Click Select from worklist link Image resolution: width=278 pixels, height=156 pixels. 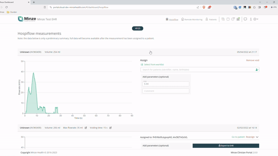pyautogui.click(x=154, y=64)
